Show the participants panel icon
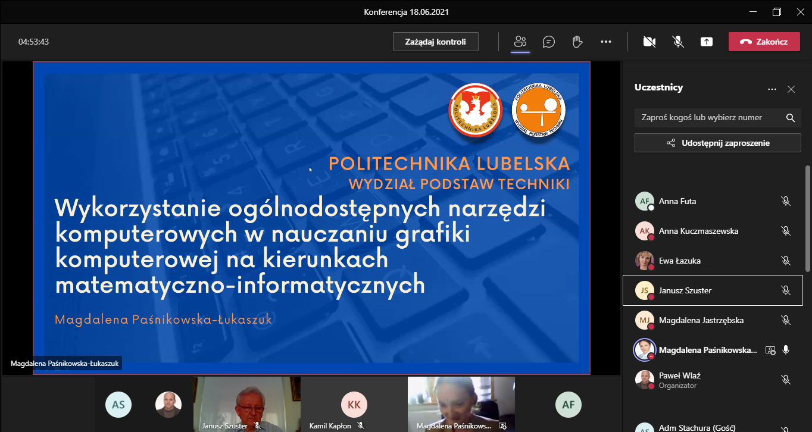Screen dimensions: 812x432 pyautogui.click(x=520, y=42)
